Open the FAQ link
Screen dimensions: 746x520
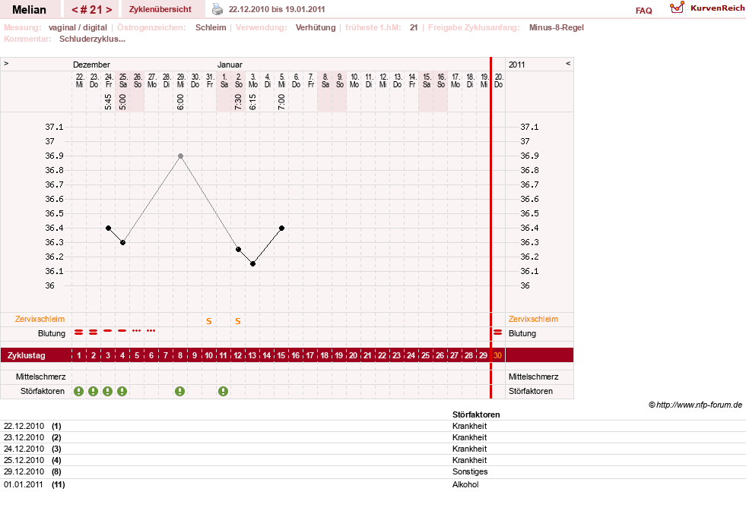pos(643,11)
